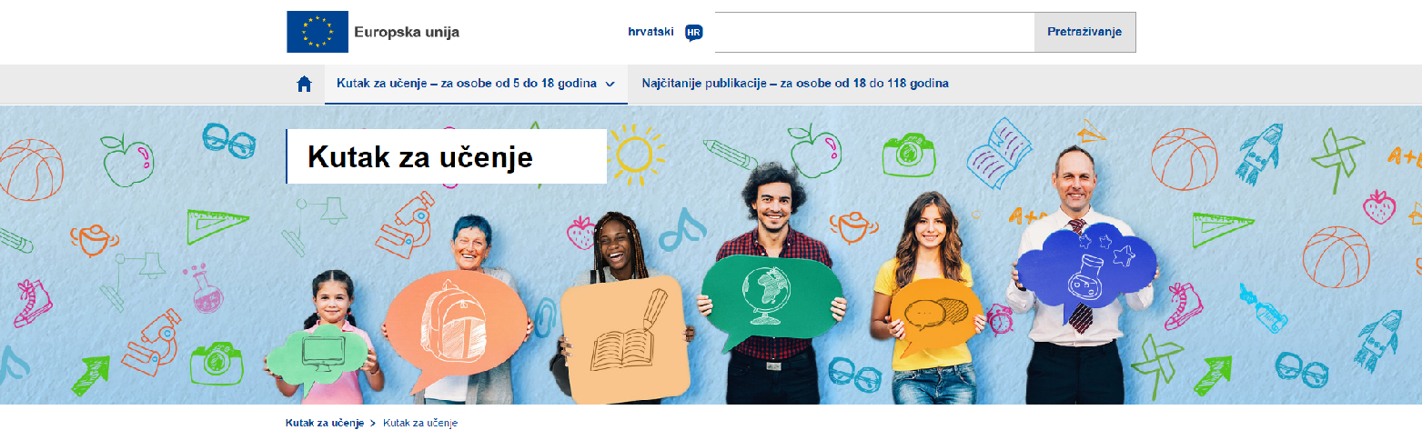The image size is (1422, 440).
Task: Expand the Kutak za učenje chevron
Action: point(610,84)
